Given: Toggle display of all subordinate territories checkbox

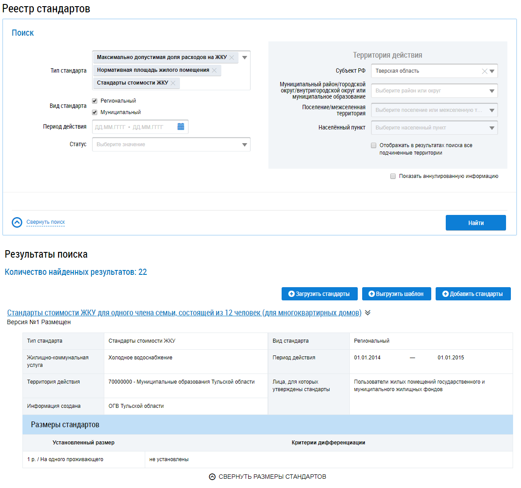Looking at the screenshot, I should click(374, 145).
